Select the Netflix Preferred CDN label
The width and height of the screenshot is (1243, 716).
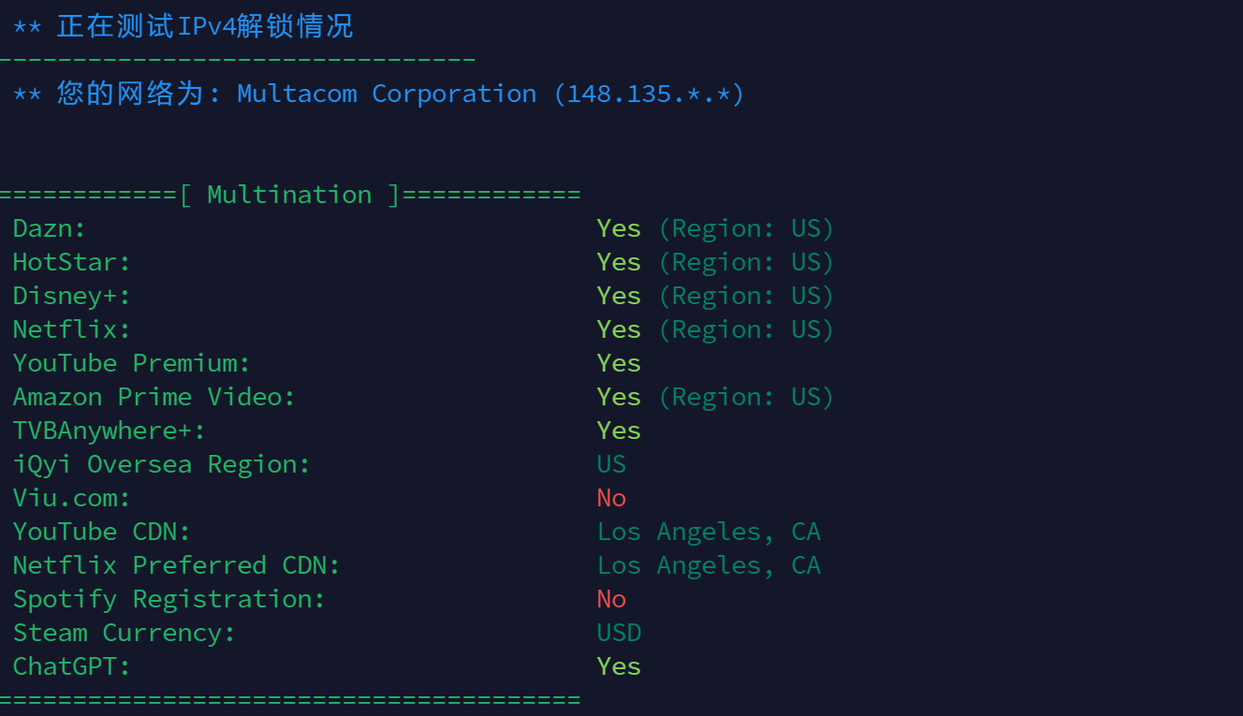click(177, 565)
